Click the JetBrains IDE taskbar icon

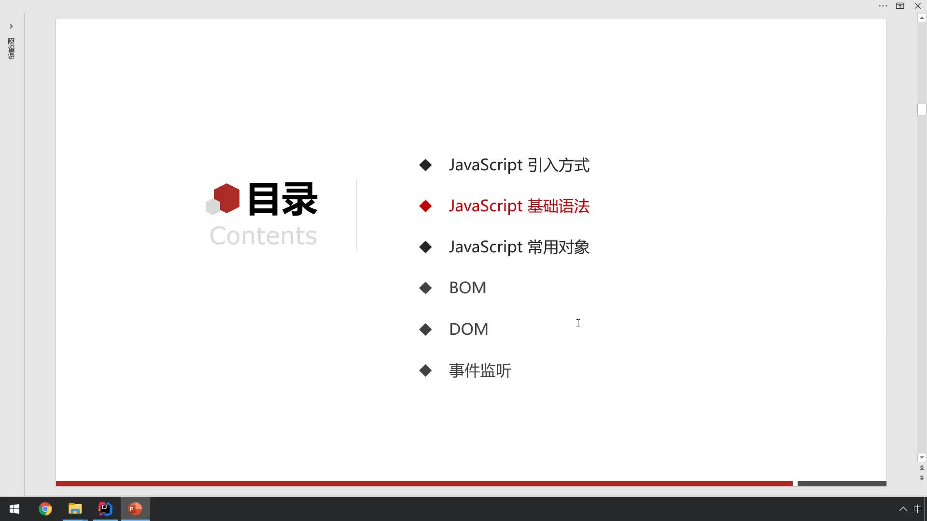[105, 508]
